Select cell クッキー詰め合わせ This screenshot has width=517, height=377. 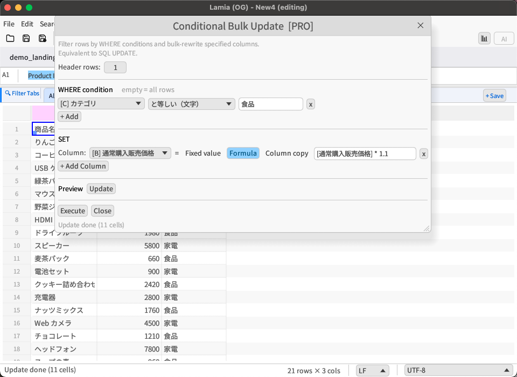(64, 284)
